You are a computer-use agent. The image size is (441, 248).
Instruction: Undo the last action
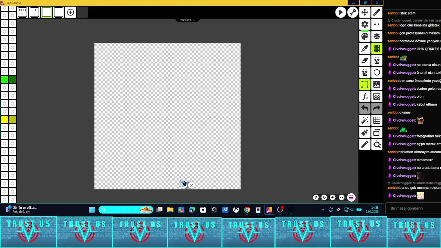365,108
